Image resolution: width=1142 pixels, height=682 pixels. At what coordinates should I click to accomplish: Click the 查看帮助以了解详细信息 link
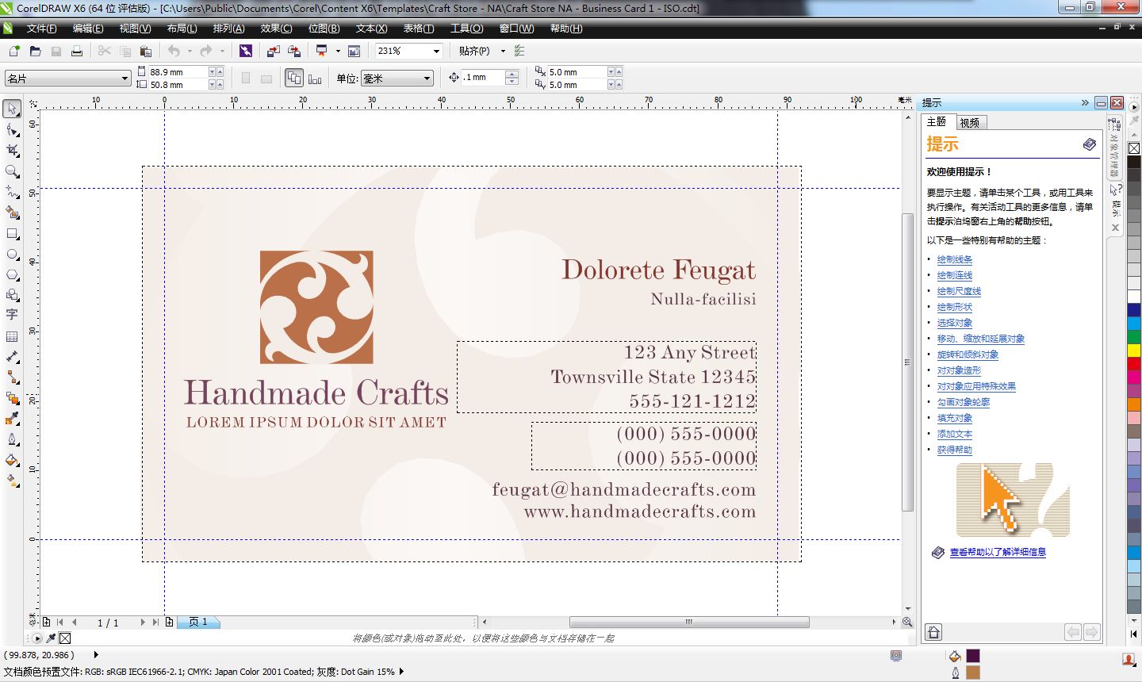997,552
